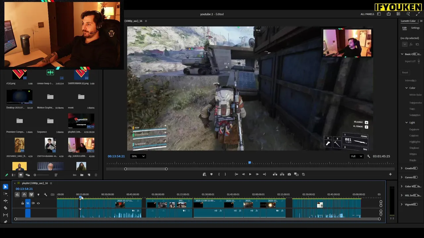This screenshot has height=238, width=424.
Task: Click Mark In bracket icon
Action: click(219, 174)
